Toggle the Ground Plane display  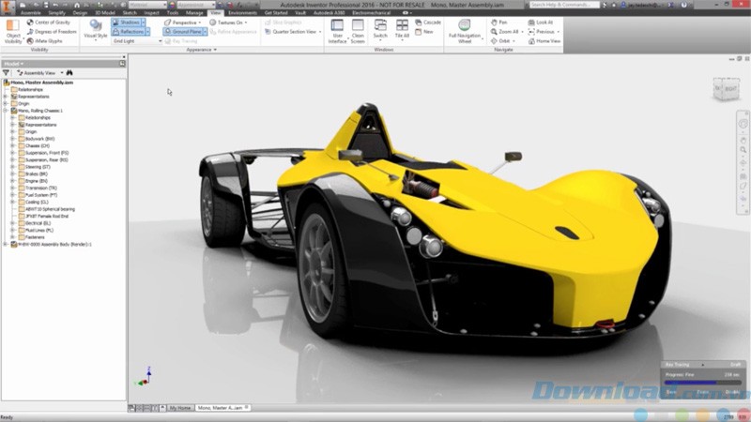coord(182,32)
